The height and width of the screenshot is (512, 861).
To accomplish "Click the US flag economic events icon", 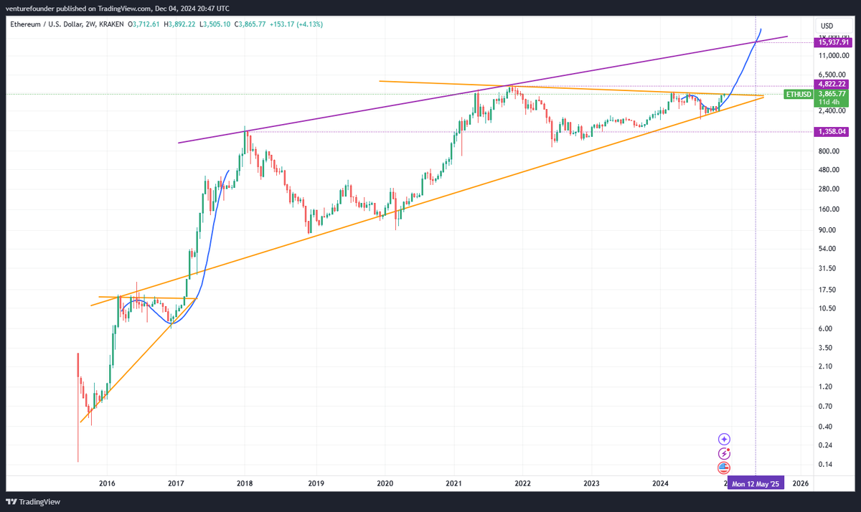I will (724, 468).
